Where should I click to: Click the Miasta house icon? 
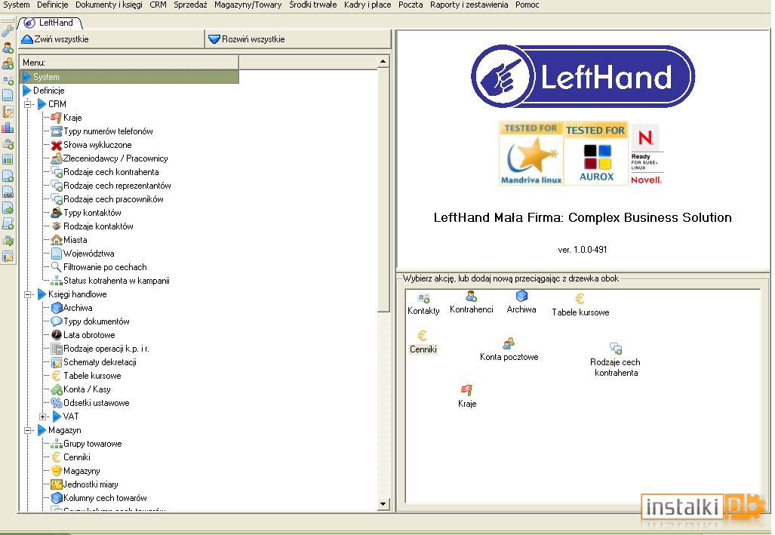tap(57, 240)
